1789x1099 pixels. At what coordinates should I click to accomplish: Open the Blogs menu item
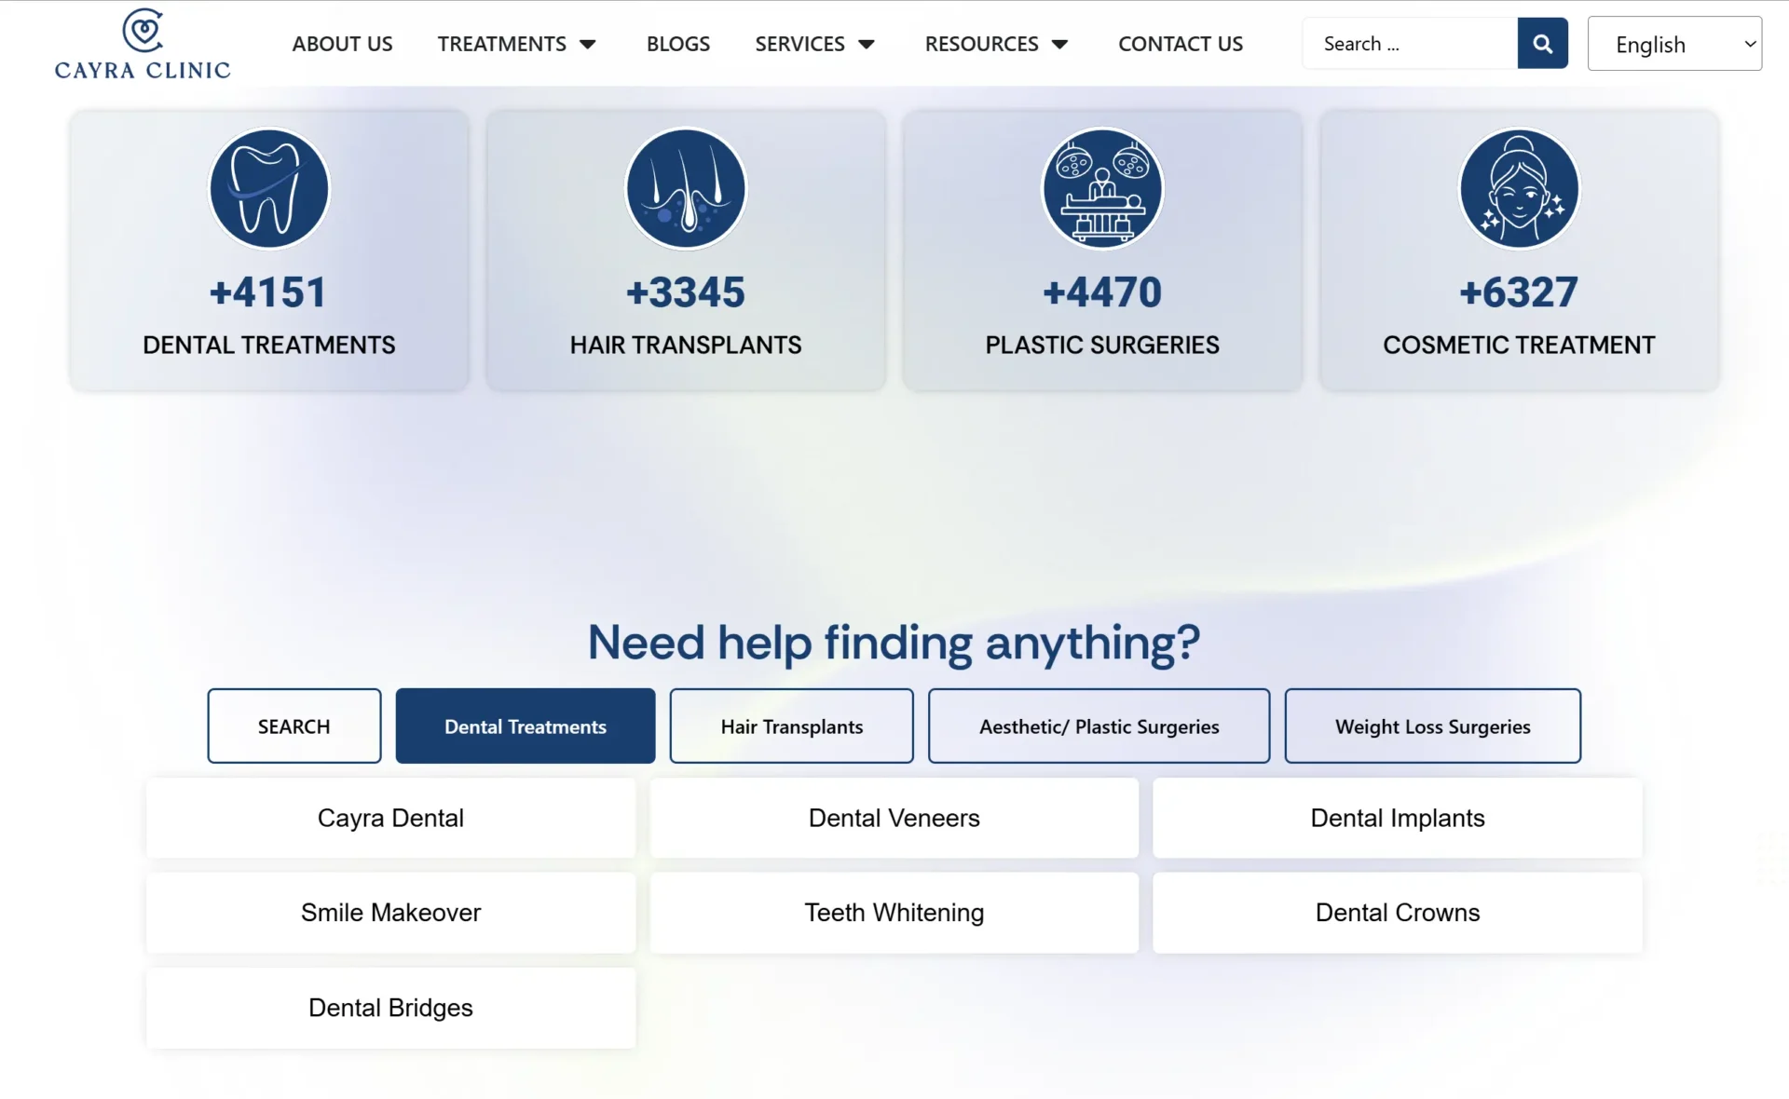677,44
